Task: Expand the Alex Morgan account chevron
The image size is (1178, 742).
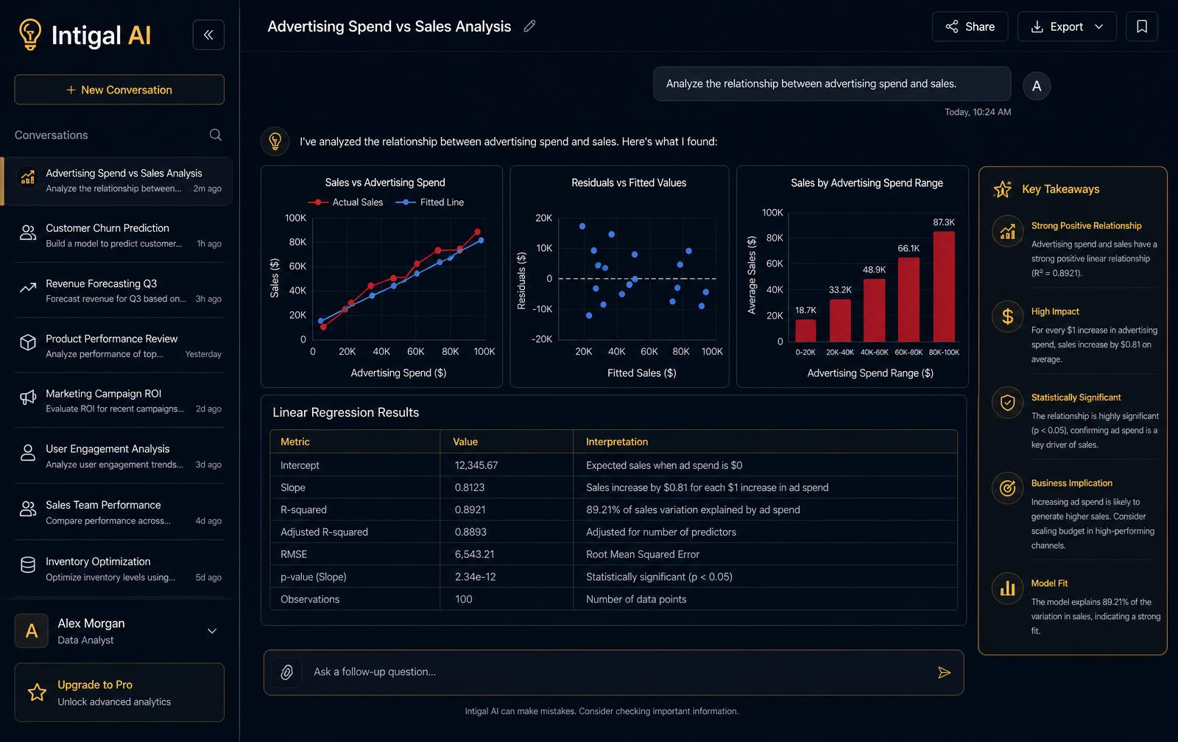Action: pyautogui.click(x=212, y=631)
